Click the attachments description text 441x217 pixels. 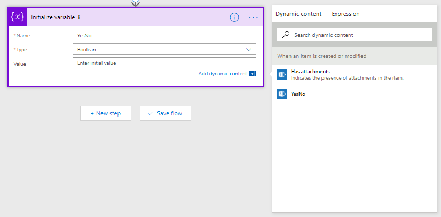pyautogui.click(x=347, y=78)
